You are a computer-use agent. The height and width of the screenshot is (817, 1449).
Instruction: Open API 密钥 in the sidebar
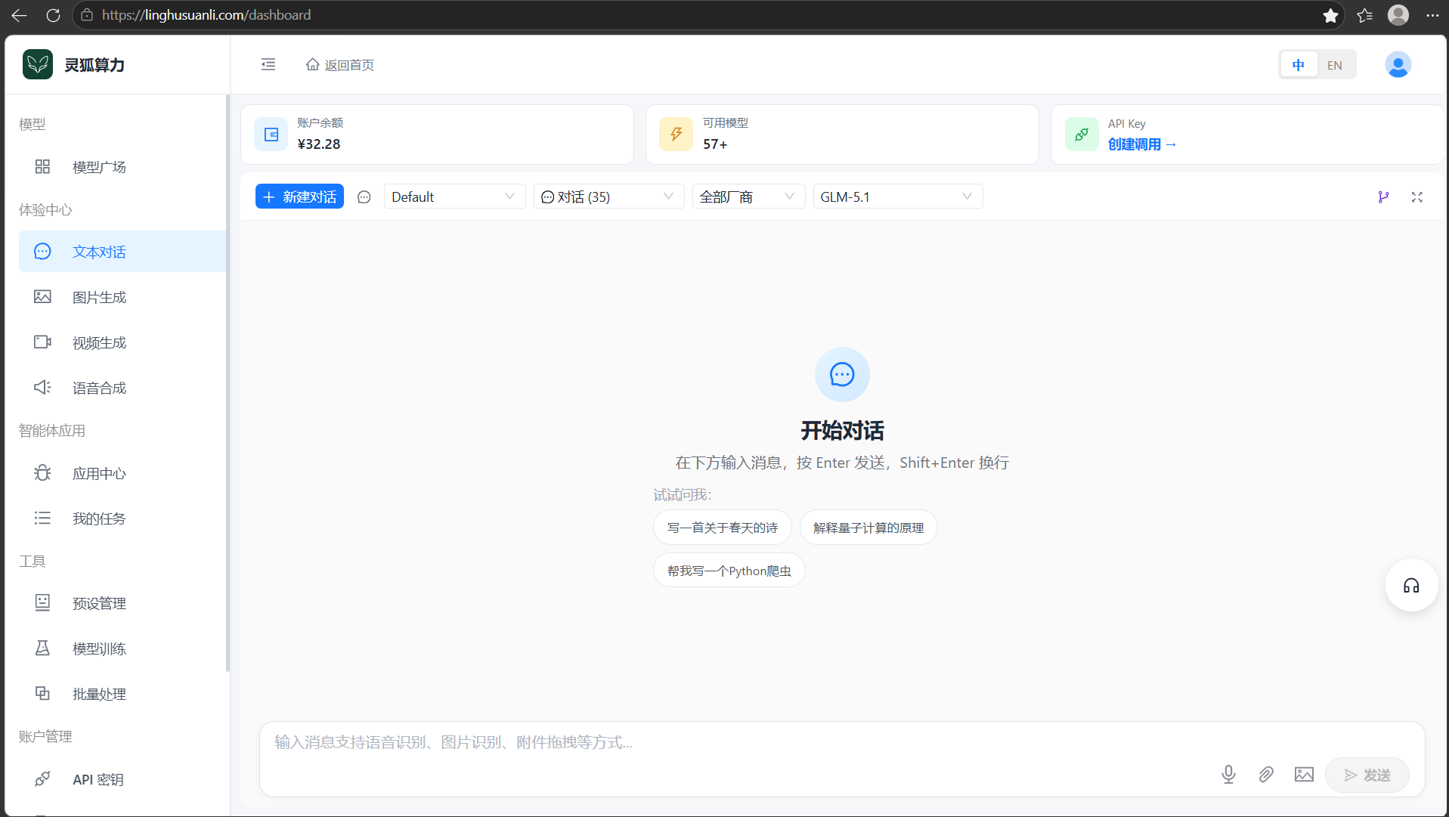[x=122, y=780]
